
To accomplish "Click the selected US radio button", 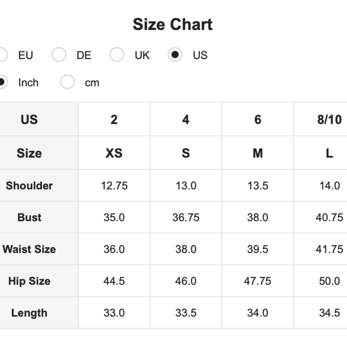I will (175, 55).
